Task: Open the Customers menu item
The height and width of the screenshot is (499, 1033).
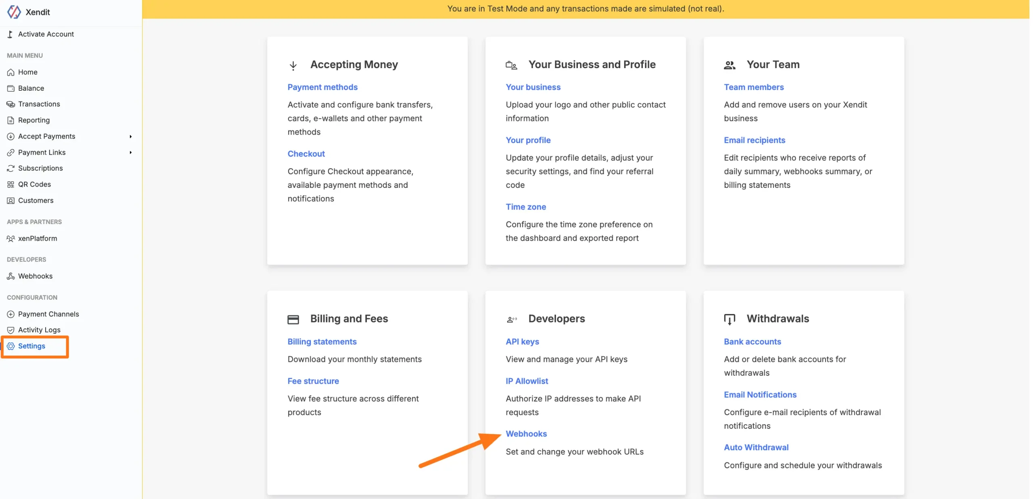Action: (x=36, y=200)
